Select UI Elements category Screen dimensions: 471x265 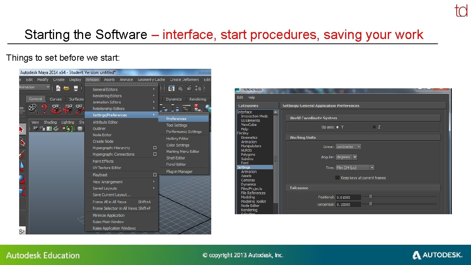251,120
